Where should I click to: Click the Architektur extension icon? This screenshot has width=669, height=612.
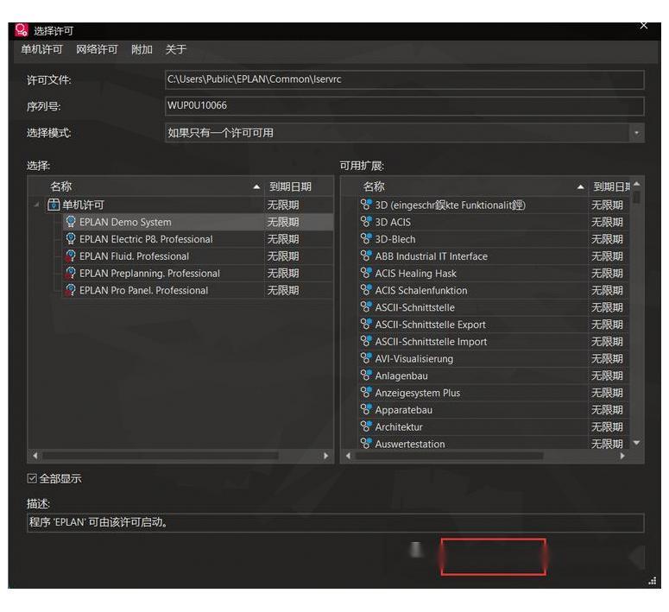tap(366, 427)
